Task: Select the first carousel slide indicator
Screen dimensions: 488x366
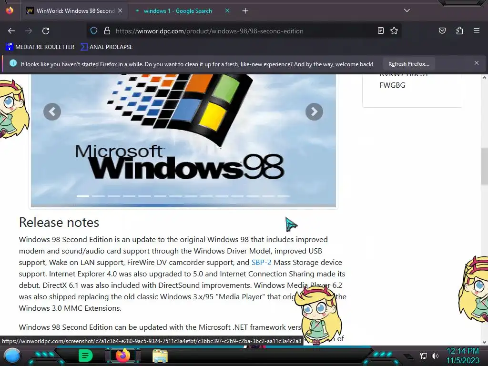Action: pos(83,196)
